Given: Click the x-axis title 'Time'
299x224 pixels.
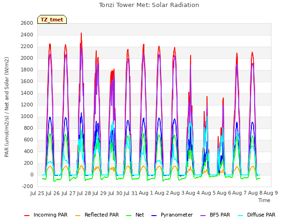Looking at the screenshot, I should (x=264, y=200).
